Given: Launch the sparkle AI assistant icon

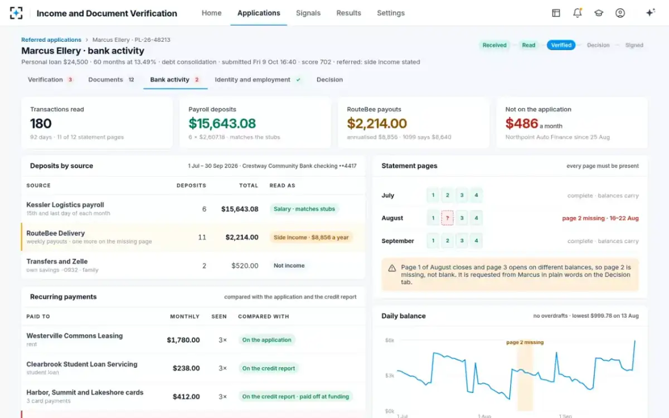Looking at the screenshot, I should coord(650,13).
